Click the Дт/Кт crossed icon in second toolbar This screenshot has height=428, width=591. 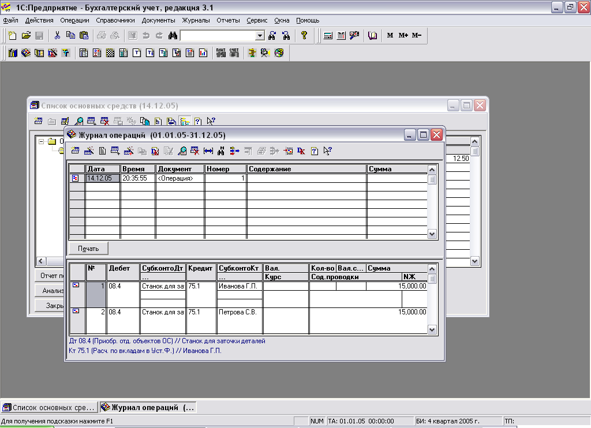pyautogui.click(x=53, y=53)
